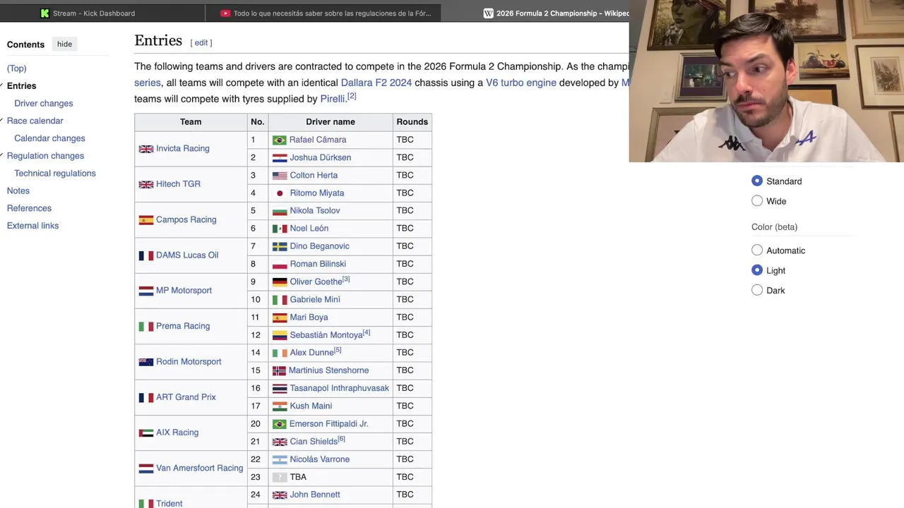
Task: Click the Wikipedia favicon on the Formula 2 tab
Action: [x=488, y=13]
